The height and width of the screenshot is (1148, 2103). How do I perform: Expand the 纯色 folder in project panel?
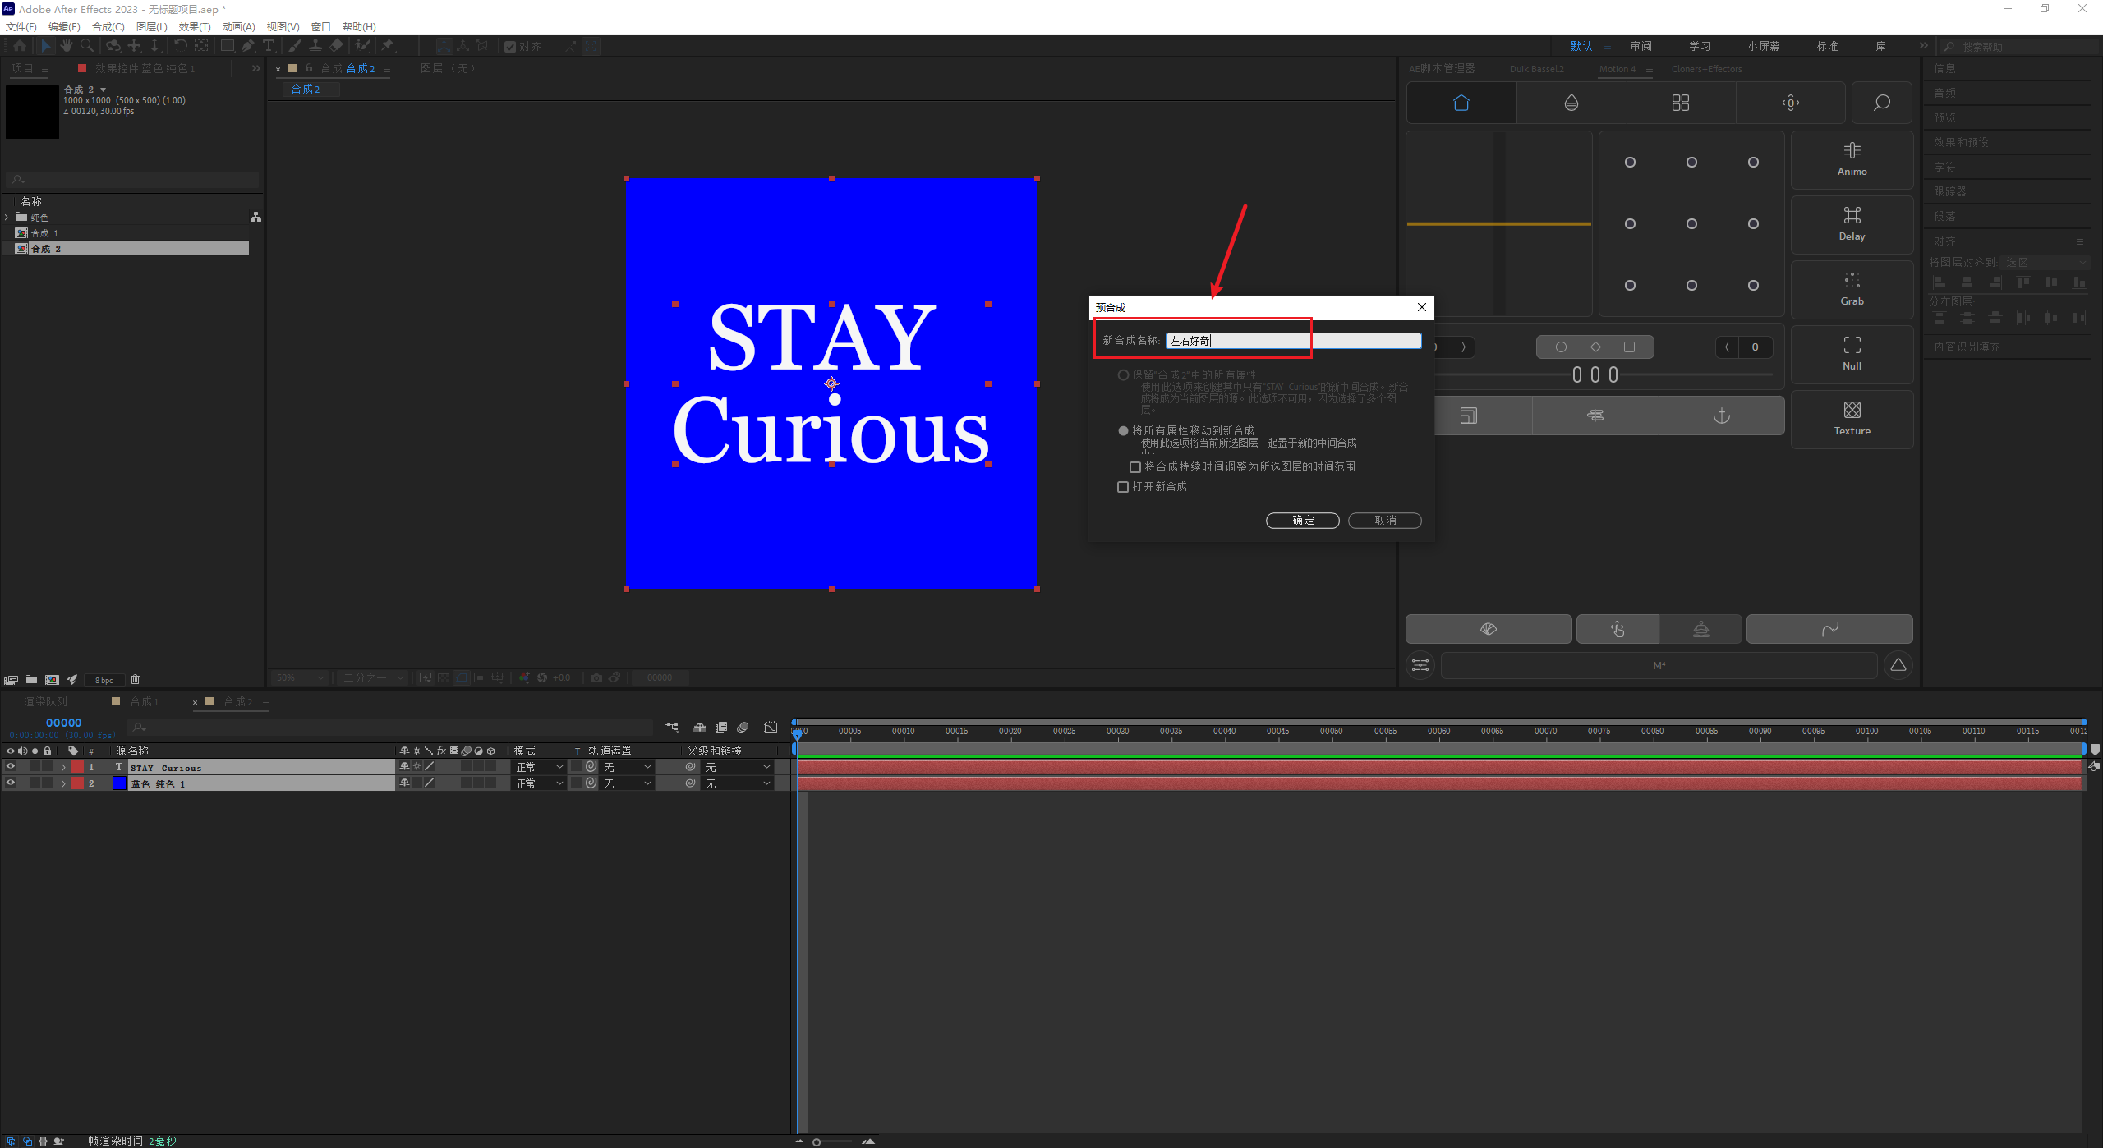(7, 217)
